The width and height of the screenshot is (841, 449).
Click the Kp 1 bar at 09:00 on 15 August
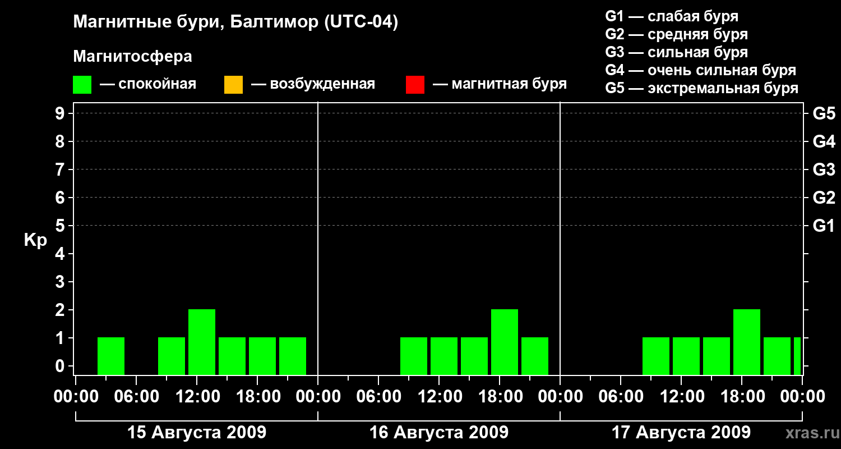[172, 356]
